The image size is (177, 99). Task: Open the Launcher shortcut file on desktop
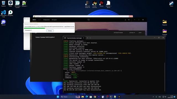108,4
